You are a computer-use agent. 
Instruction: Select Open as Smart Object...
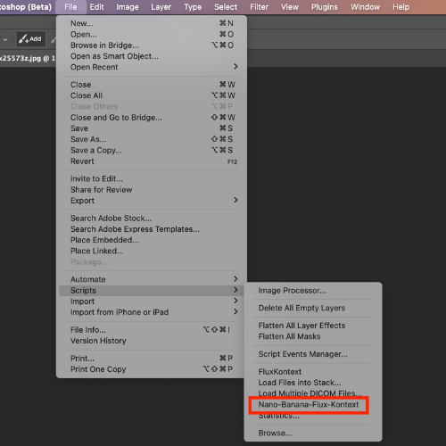(152, 56)
